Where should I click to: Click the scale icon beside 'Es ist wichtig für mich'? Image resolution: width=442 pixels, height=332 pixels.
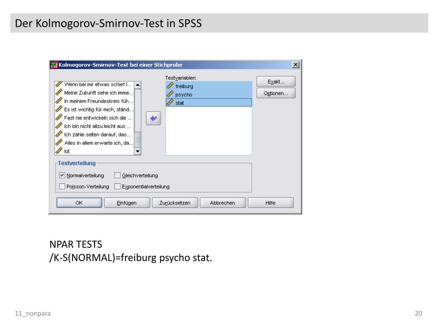click(59, 109)
